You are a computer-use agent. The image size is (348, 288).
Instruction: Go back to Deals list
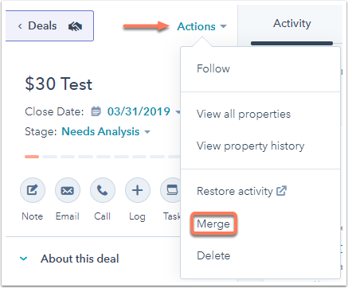(x=49, y=26)
